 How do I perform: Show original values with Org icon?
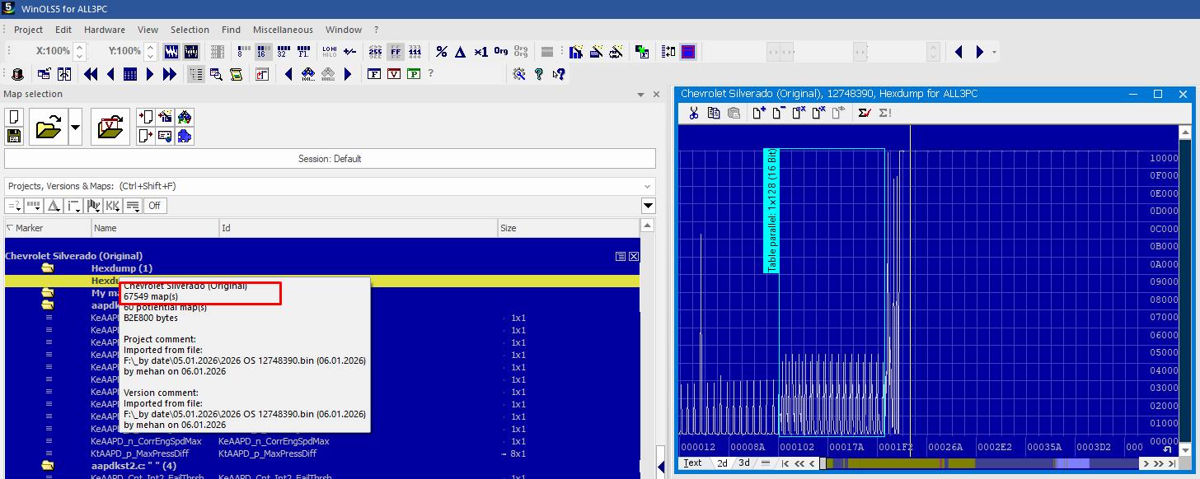point(501,52)
